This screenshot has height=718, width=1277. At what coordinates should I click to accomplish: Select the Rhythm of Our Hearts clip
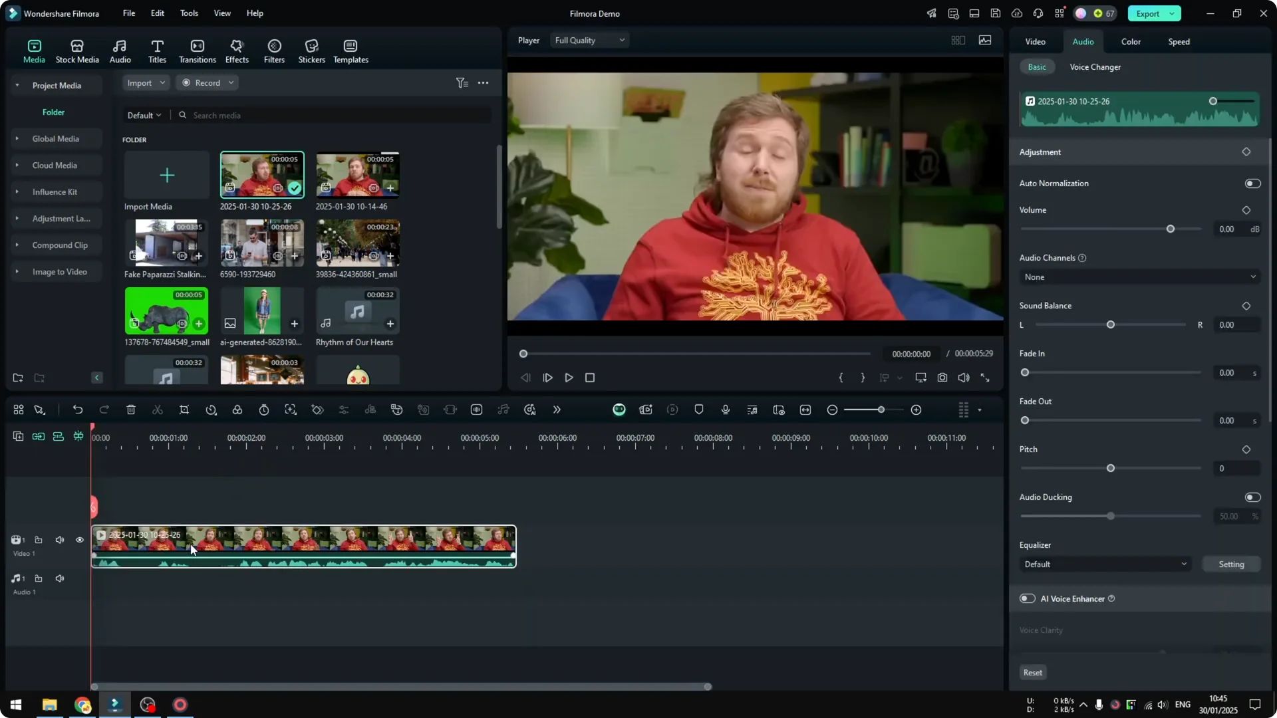357,312
